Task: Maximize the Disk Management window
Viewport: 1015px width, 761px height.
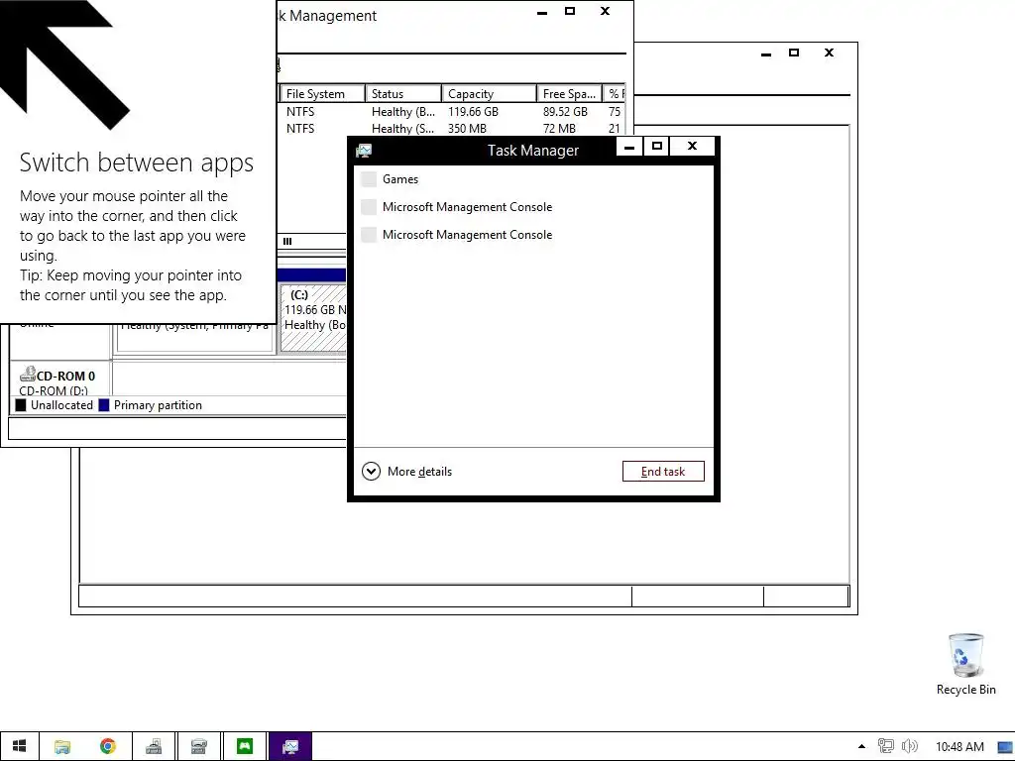Action: click(570, 11)
